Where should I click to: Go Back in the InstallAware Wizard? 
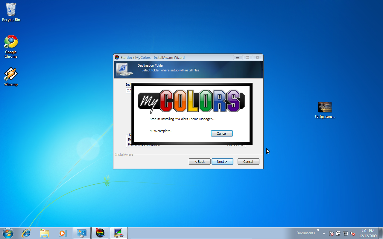(x=200, y=162)
